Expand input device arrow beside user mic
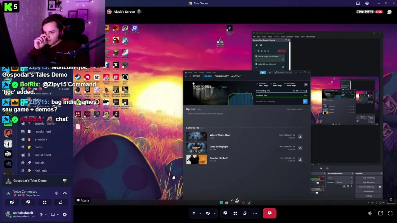Image resolution: width=397 pixels, height=223 pixels. tap(46, 215)
